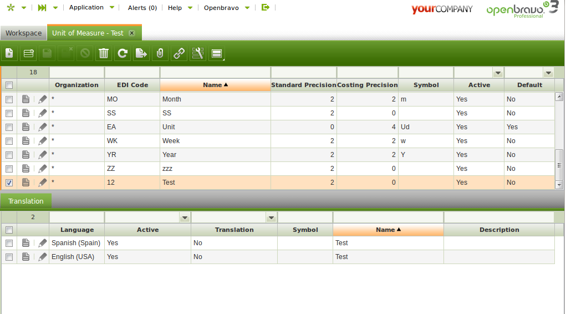Sort by the Standard Precision column header
Screen dimensions: 566x314
pyautogui.click(x=303, y=85)
